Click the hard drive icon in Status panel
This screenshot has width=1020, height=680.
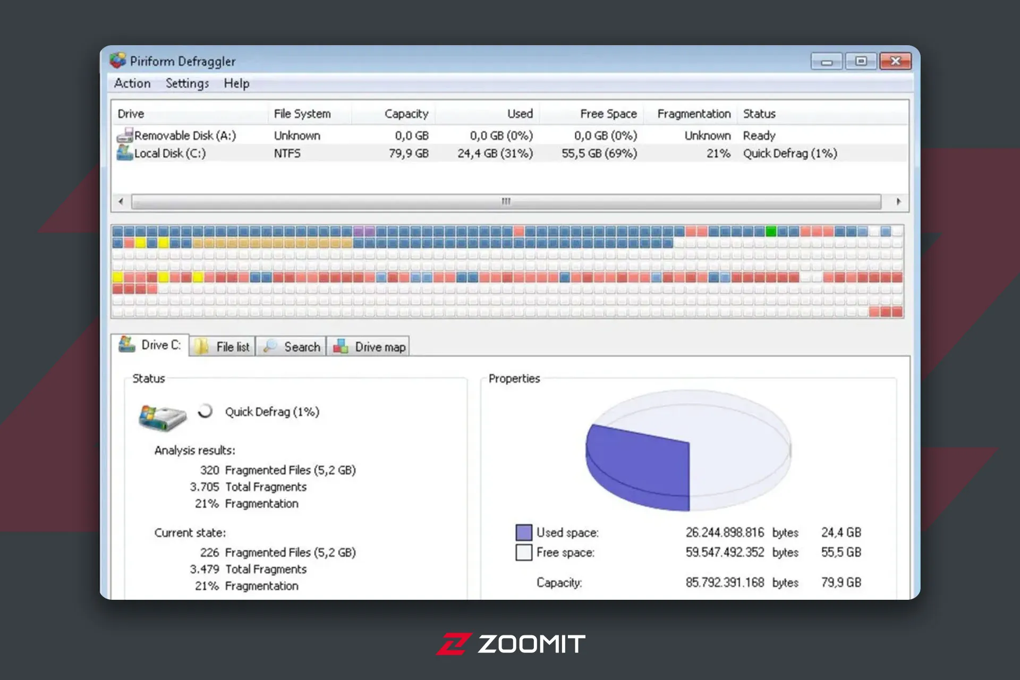click(x=163, y=418)
